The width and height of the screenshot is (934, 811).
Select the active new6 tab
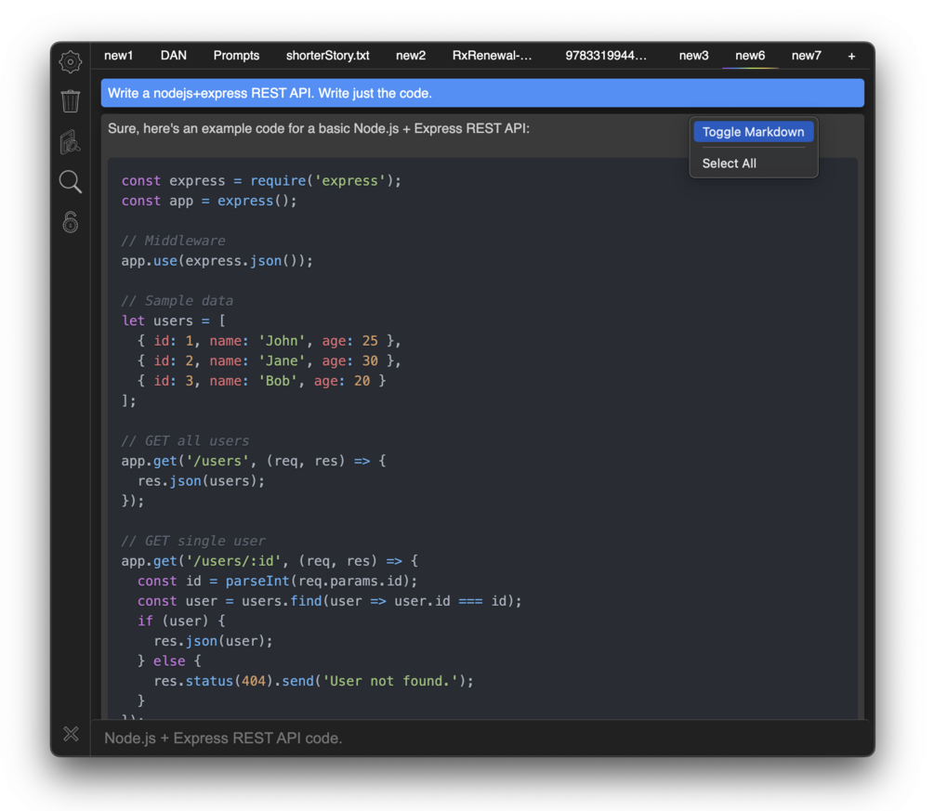click(x=749, y=56)
